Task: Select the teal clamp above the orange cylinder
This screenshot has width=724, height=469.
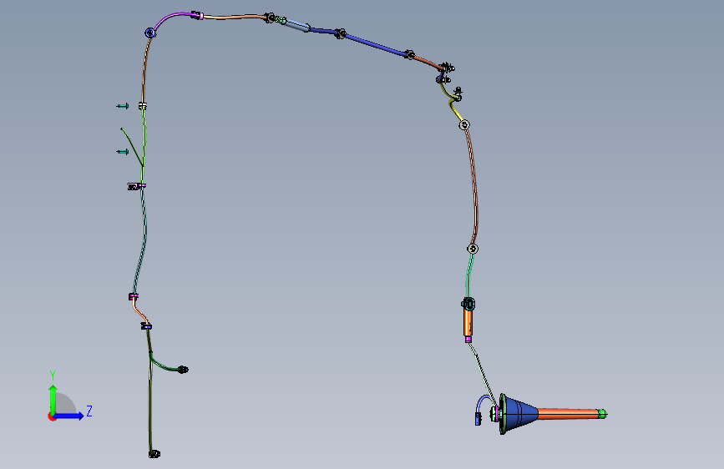Action: coord(468,304)
